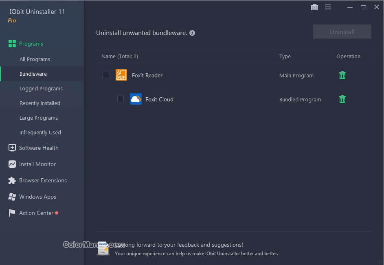
Task: Click the Windows Apps icon
Action: pos(12,197)
